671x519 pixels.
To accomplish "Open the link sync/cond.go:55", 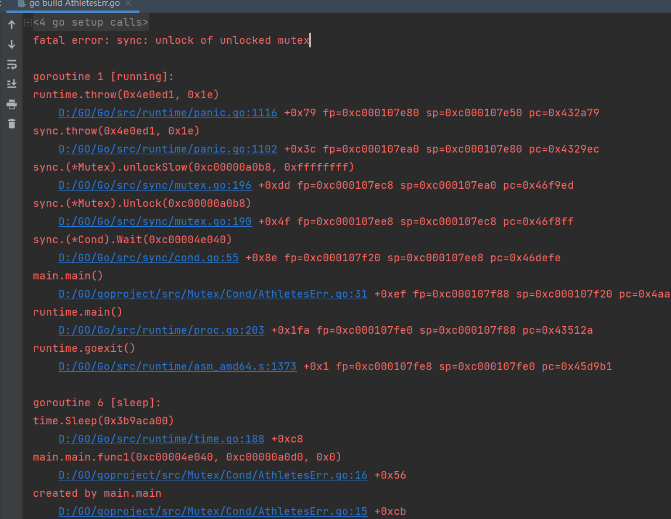I will [149, 258].
